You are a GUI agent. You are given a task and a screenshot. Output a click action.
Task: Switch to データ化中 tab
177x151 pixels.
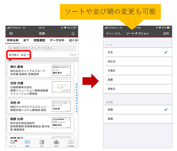tap(57, 40)
